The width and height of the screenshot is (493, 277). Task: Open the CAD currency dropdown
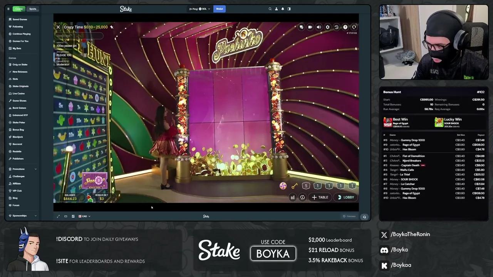(x=84, y=216)
